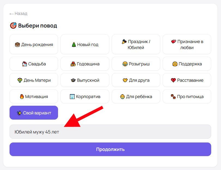Viewport: 221px width, 170px height.
Task: Focus the custom occasion text field
Action: click(110, 132)
